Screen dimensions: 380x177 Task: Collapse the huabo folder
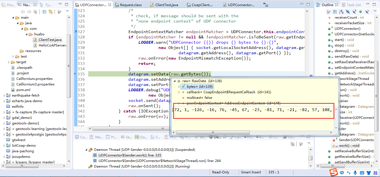26,34
